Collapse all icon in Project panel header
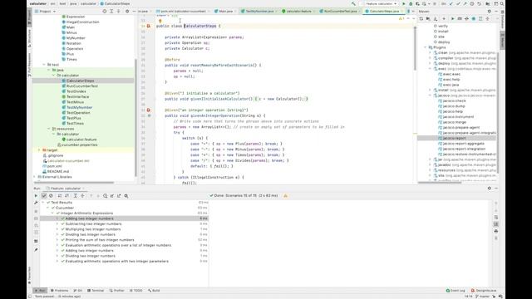Screen dimensions: 532x299 118,11
